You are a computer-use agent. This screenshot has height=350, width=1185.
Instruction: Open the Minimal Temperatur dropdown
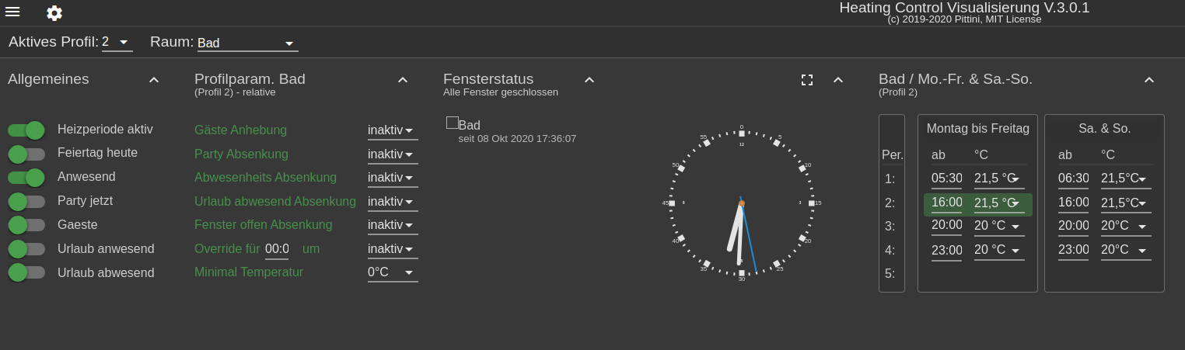[392, 272]
